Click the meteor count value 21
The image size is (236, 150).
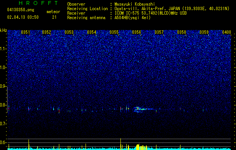click(x=54, y=17)
